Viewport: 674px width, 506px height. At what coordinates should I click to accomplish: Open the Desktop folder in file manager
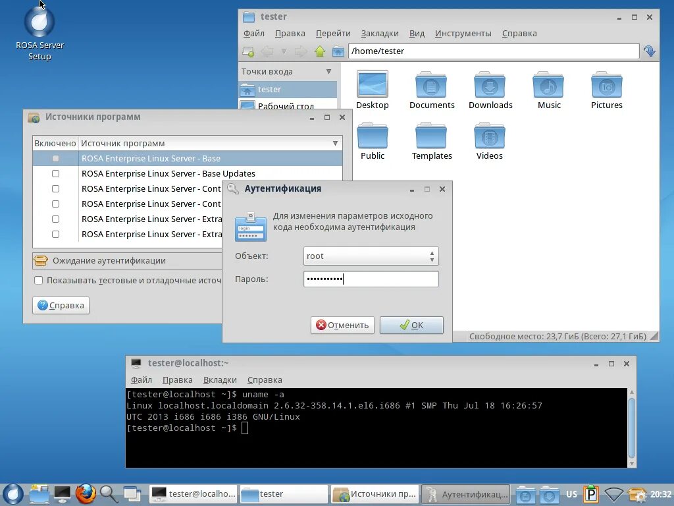[x=373, y=90]
